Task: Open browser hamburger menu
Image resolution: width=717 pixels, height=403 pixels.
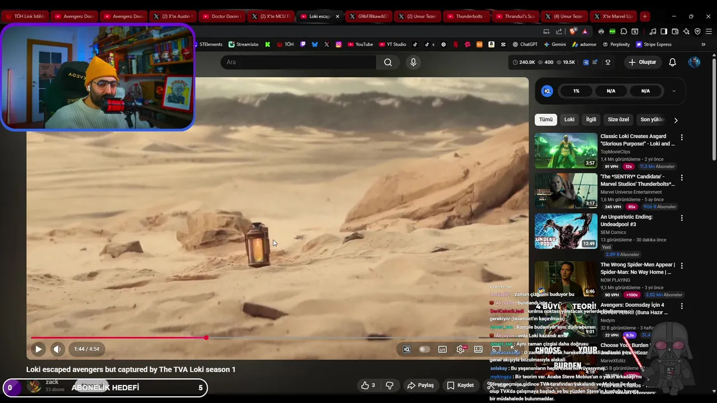Action: [x=709, y=31]
